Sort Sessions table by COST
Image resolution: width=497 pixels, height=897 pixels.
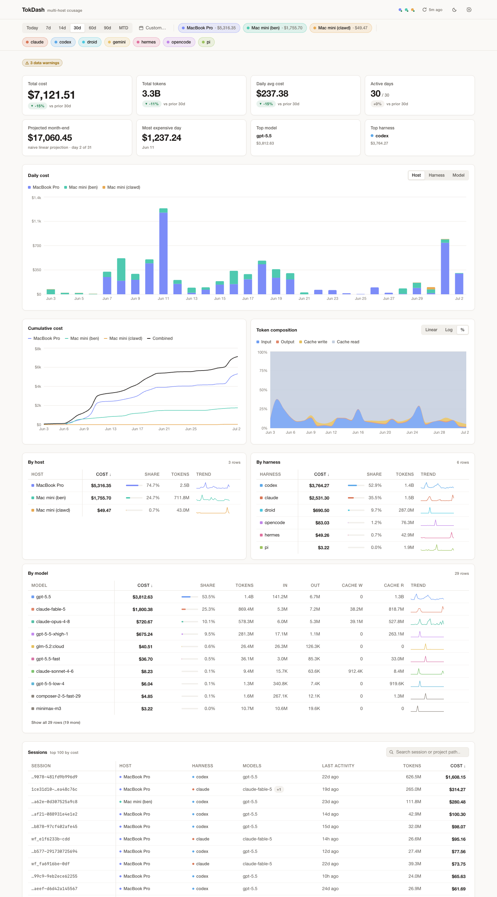[x=458, y=766]
